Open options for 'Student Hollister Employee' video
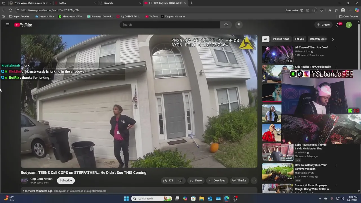The height and width of the screenshot is (203, 361). 336,186
